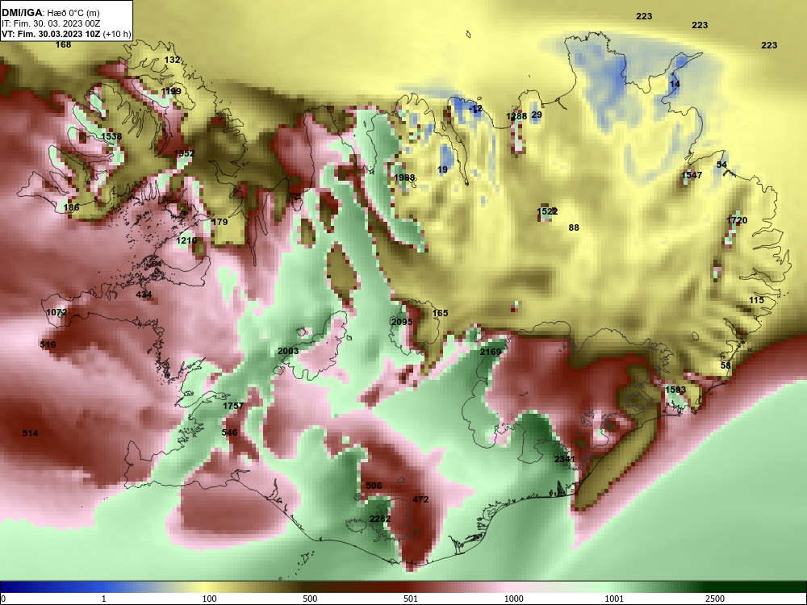Select the northeast value 14

click(x=675, y=84)
